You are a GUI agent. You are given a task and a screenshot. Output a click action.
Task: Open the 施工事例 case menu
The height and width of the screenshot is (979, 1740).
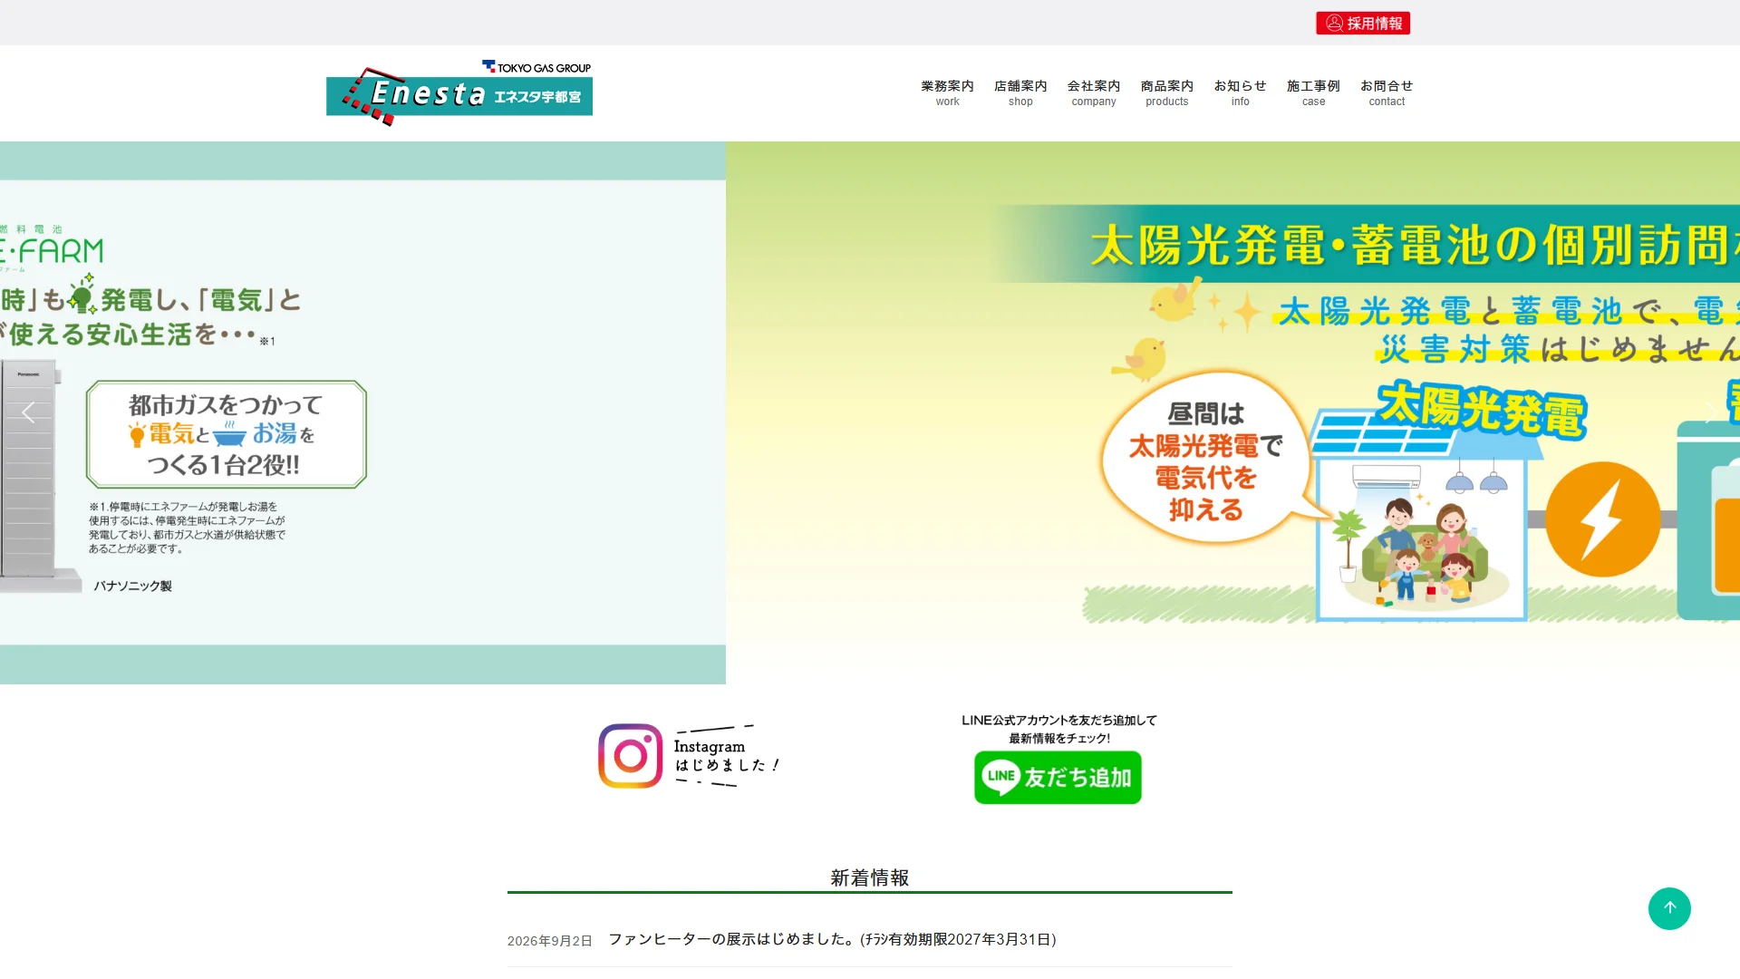(x=1313, y=92)
